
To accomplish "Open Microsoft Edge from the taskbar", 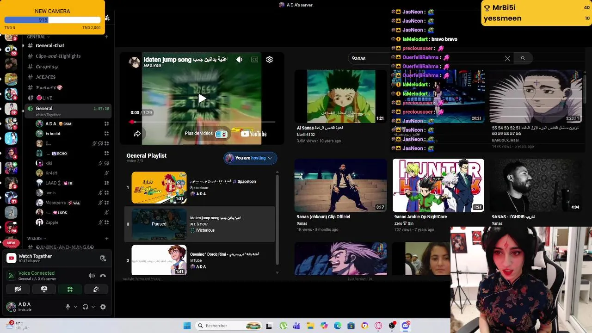I will [x=338, y=326].
